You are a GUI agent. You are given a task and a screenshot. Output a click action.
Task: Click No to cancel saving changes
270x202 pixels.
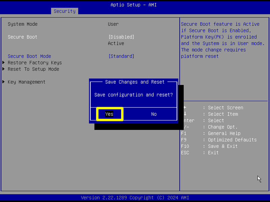(x=154, y=114)
